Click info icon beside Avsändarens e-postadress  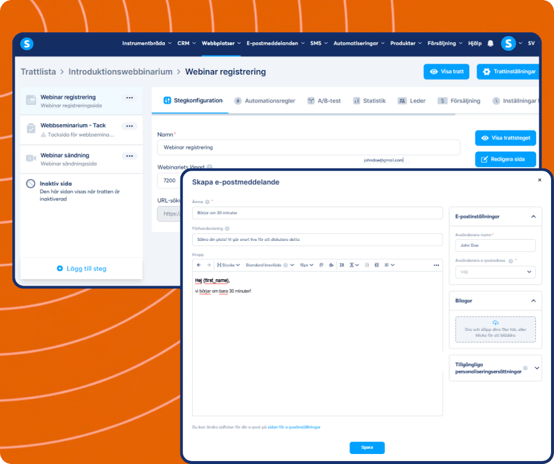510,261
